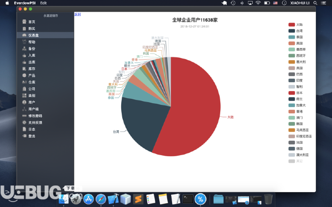Viewport: 332px width, 207px height.
Task: Open the 类别 category icon in sidebar
Action: coord(24,95)
